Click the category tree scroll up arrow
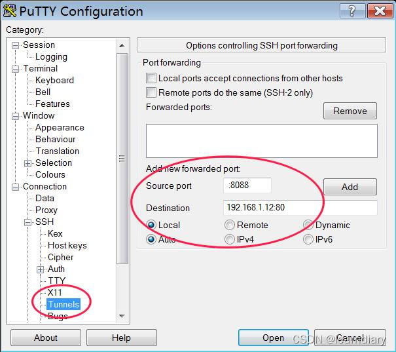The image size is (396, 352). (122, 46)
